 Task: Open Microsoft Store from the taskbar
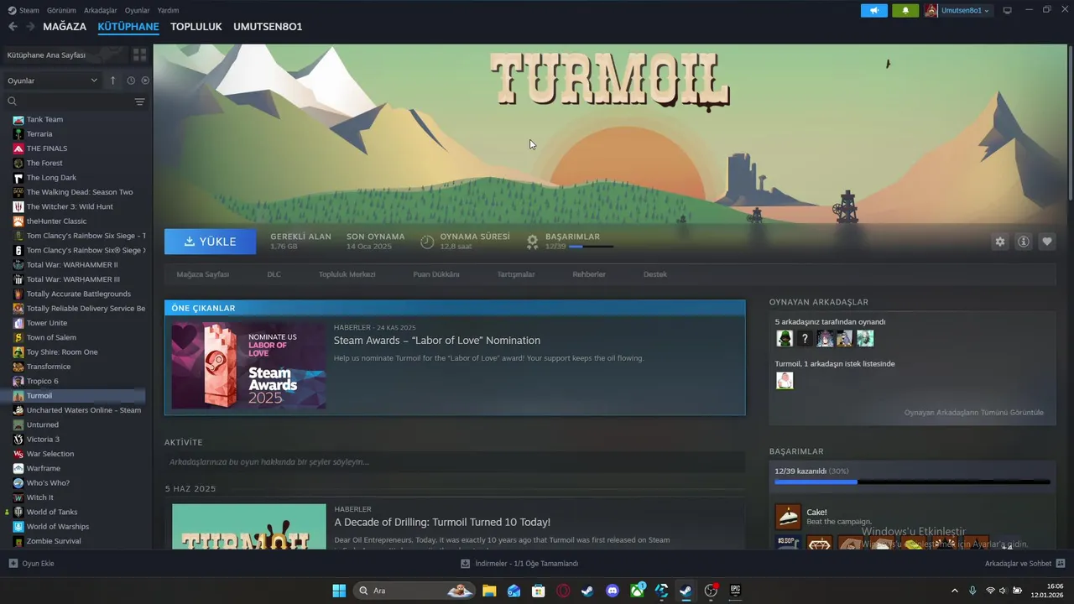point(539,591)
